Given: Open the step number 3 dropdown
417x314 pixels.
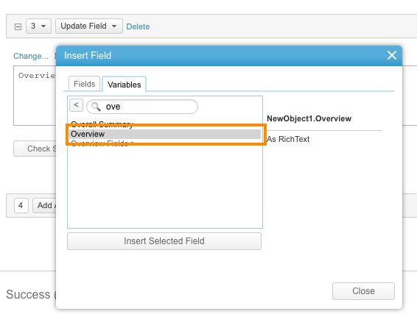Looking at the screenshot, I should (38, 26).
